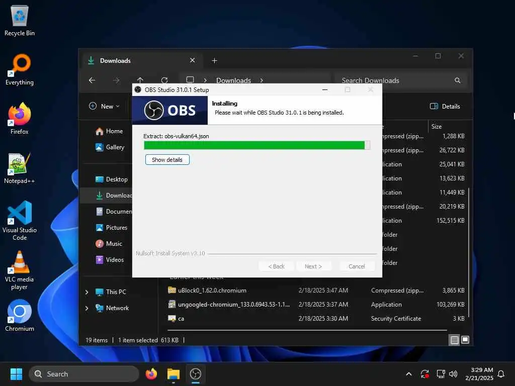515x386 pixels.
Task: Click the update sync tray icon
Action: pyautogui.click(x=424, y=374)
